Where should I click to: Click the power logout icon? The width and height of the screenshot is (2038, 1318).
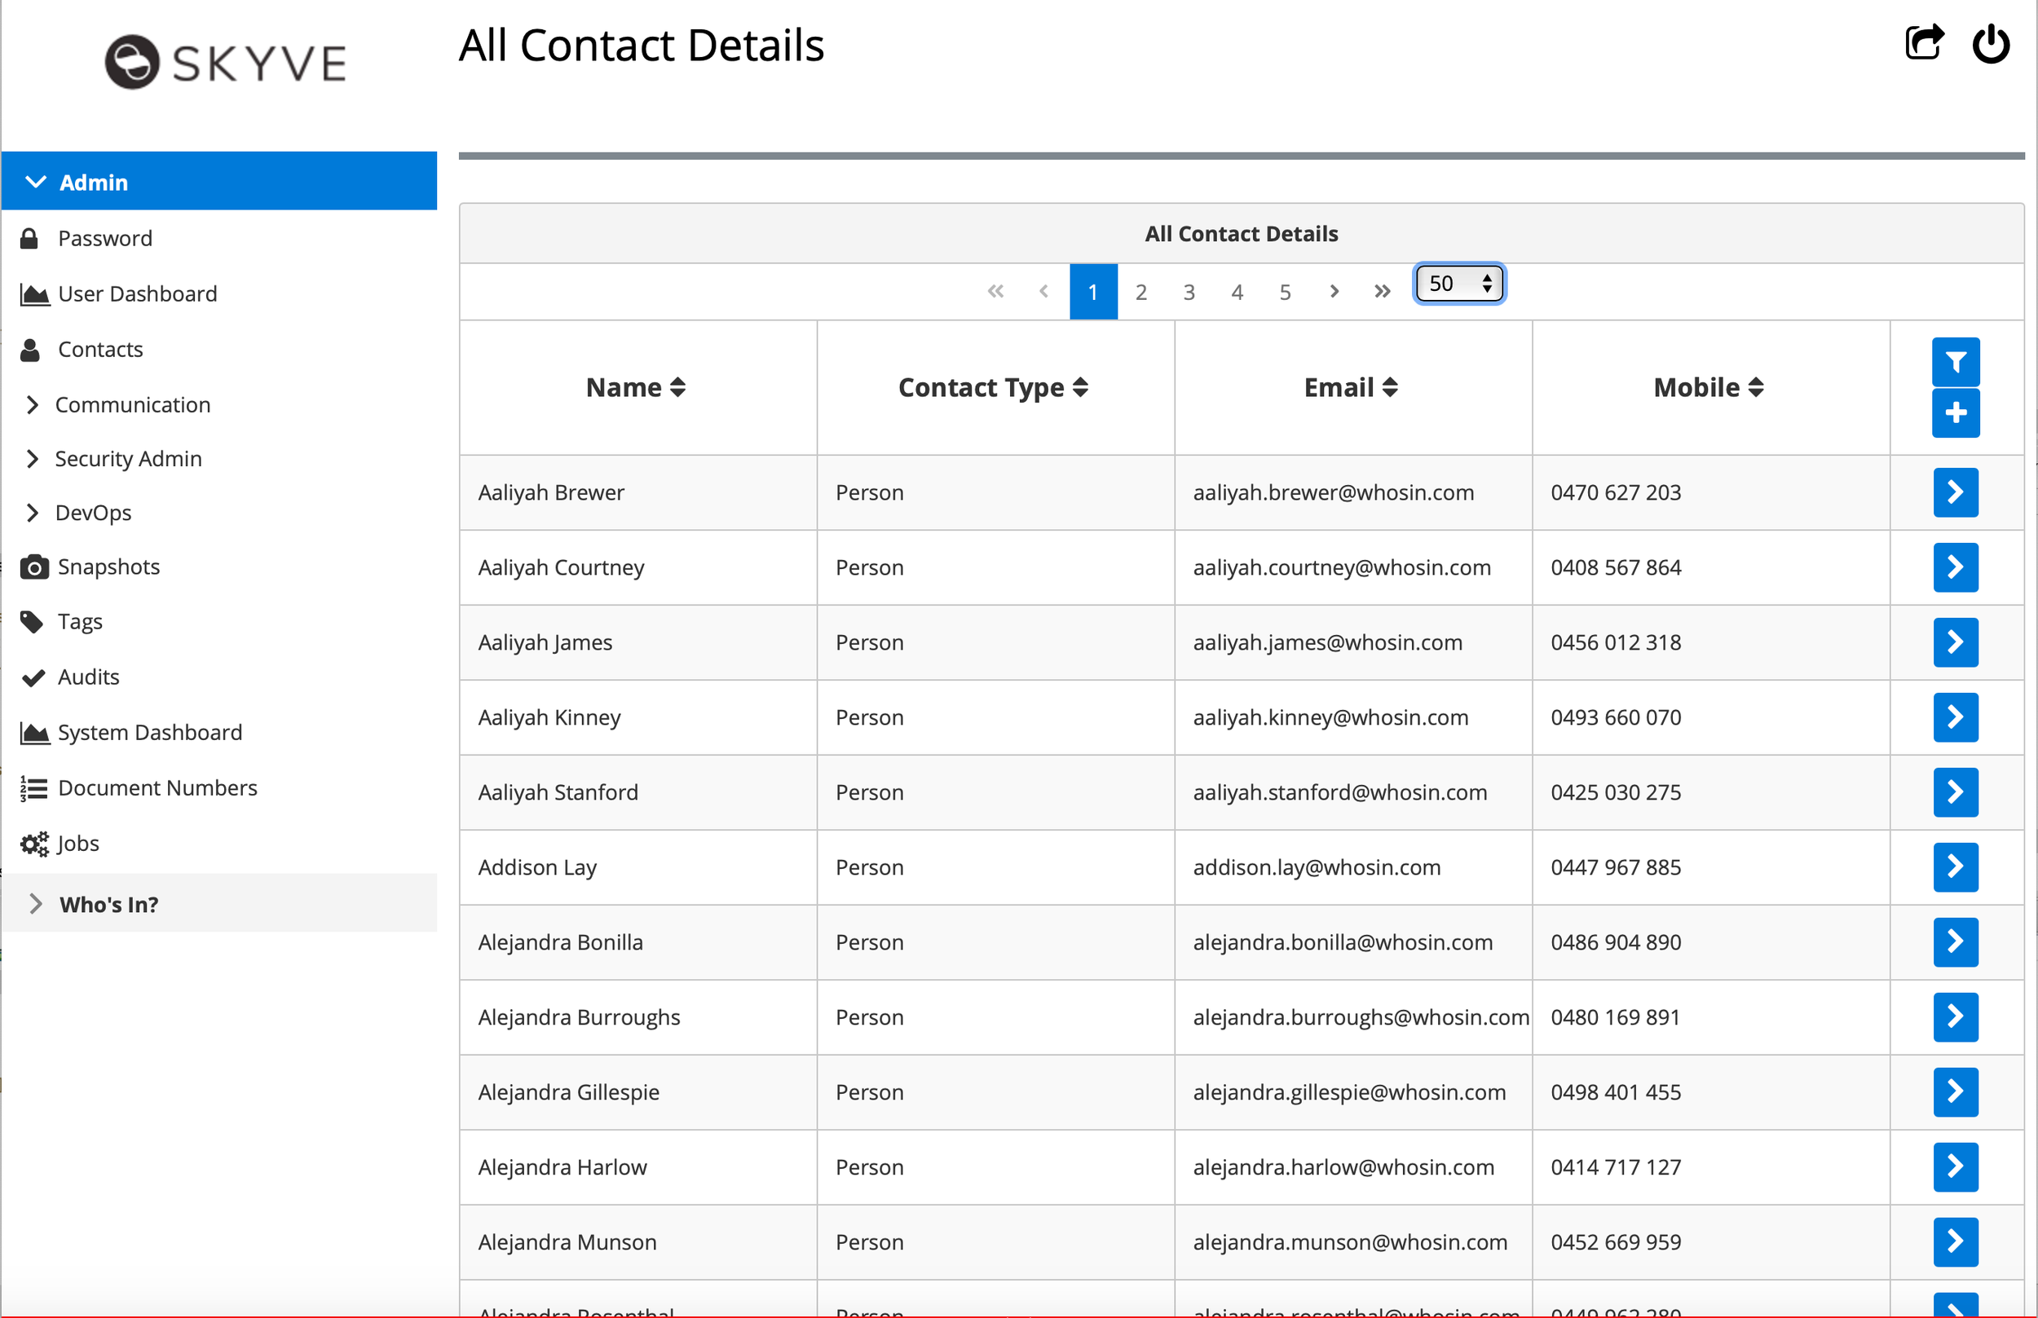1990,45
